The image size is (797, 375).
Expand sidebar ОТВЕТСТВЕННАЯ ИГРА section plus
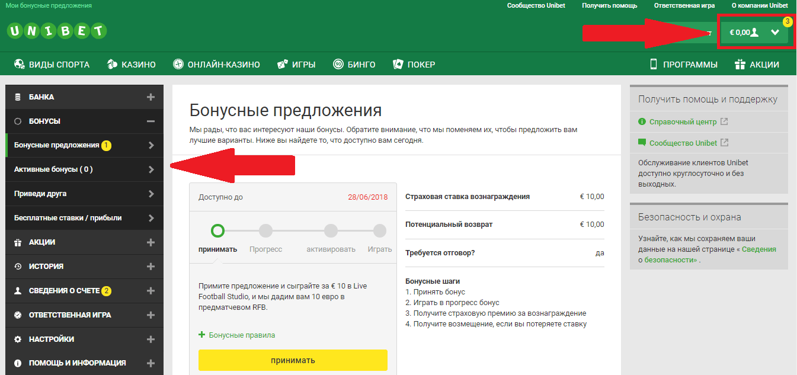(151, 315)
